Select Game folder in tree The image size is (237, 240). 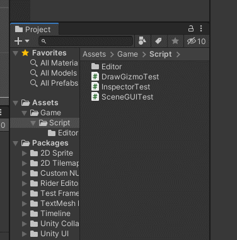pyautogui.click(x=45, y=113)
